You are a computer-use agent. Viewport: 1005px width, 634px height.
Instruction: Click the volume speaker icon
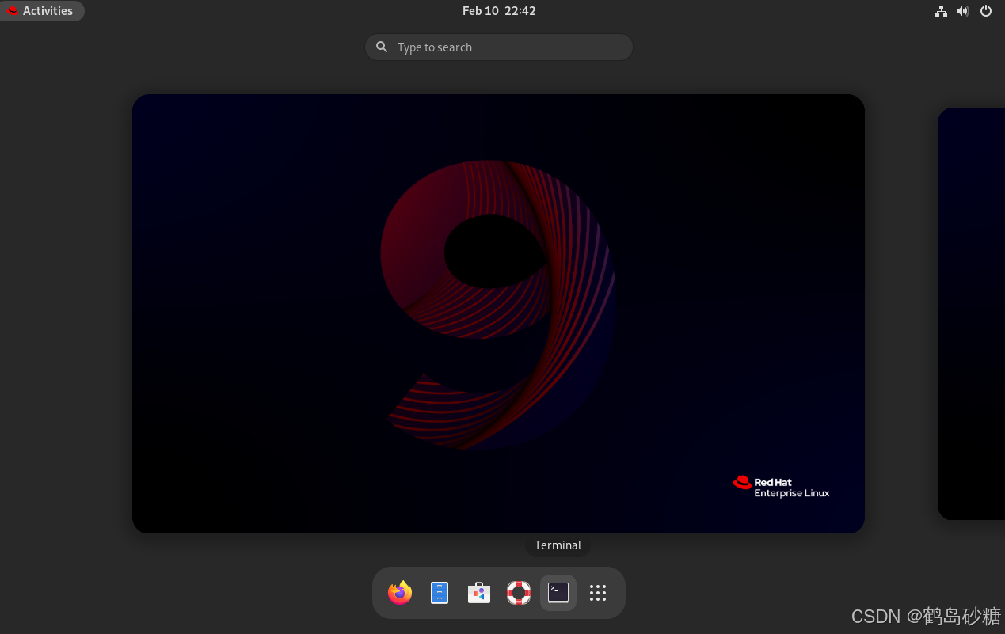pyautogui.click(x=963, y=11)
